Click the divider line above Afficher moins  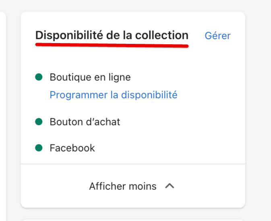coord(133,164)
